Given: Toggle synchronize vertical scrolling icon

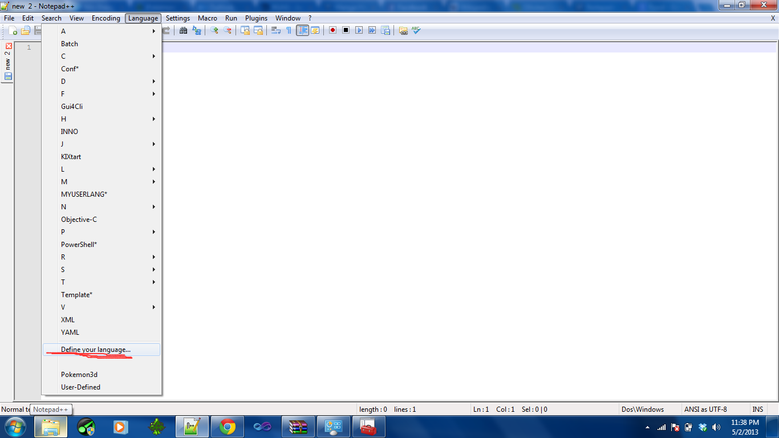Looking at the screenshot, I should 245,30.
